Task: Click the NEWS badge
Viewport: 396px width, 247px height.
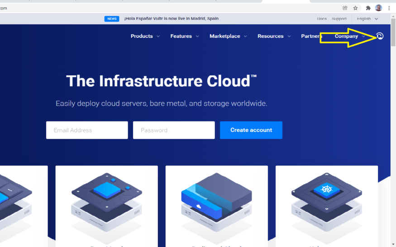Action: pos(112,19)
